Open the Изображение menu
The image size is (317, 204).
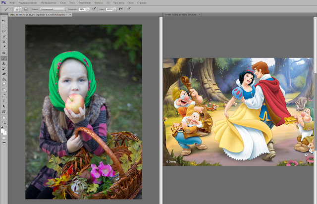click(x=49, y=3)
